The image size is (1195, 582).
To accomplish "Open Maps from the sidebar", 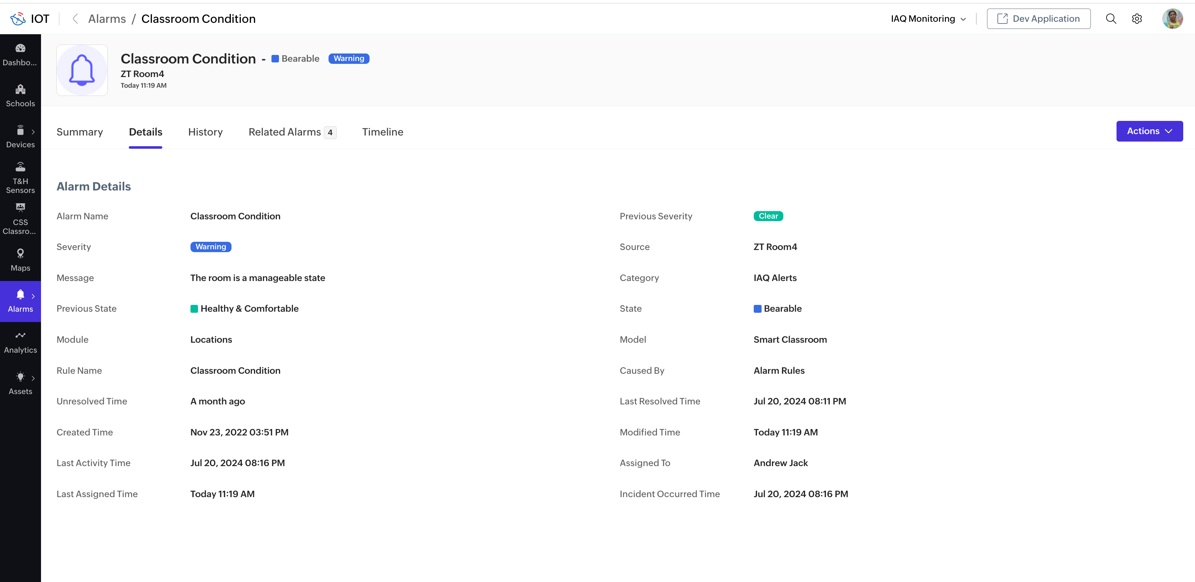I will click(x=20, y=260).
